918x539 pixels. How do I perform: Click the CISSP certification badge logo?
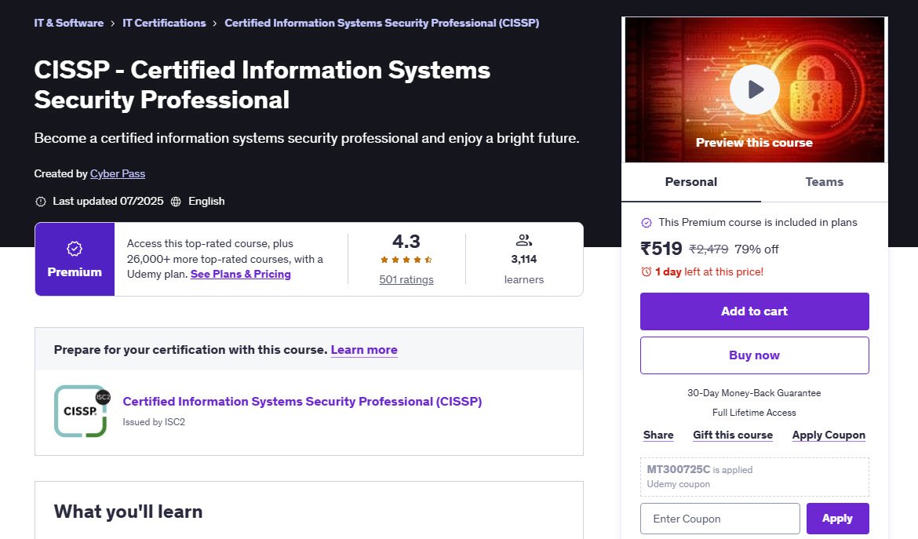coord(82,411)
